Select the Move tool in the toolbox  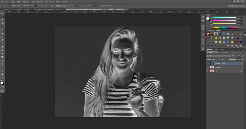point(3,13)
